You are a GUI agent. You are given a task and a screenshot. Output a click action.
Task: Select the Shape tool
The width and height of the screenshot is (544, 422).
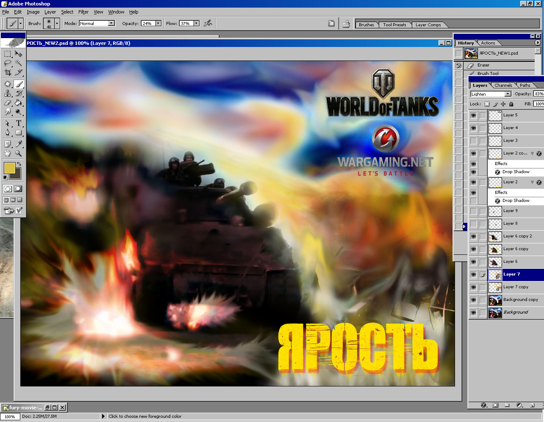(x=19, y=133)
